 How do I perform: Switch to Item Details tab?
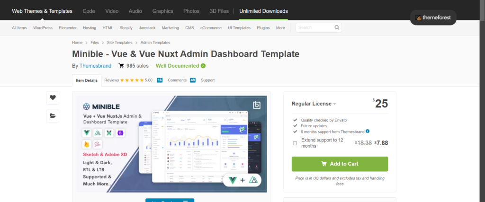click(87, 80)
